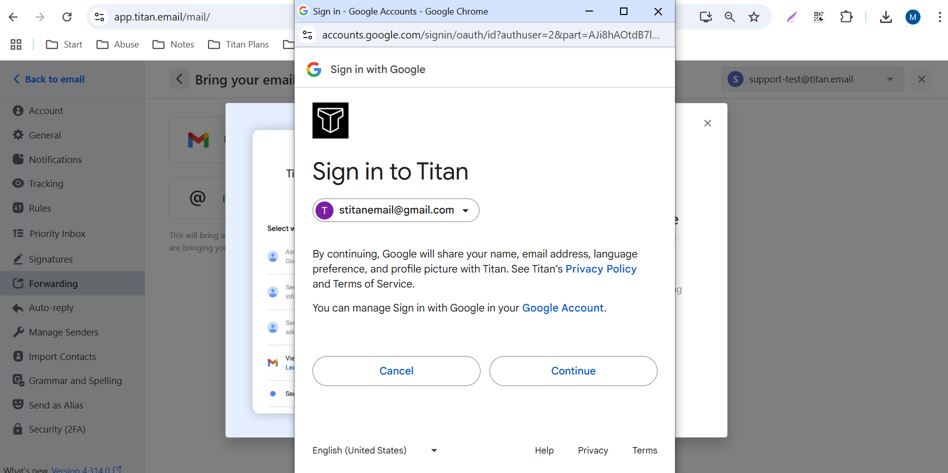948x473 pixels.
Task: Open Import Contacts in sidebar
Action: pyautogui.click(x=72, y=356)
